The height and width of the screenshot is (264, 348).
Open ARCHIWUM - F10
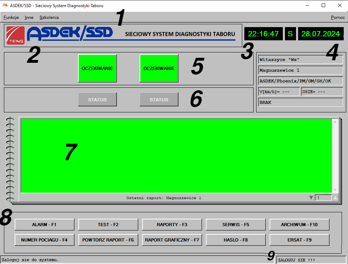[299, 225]
